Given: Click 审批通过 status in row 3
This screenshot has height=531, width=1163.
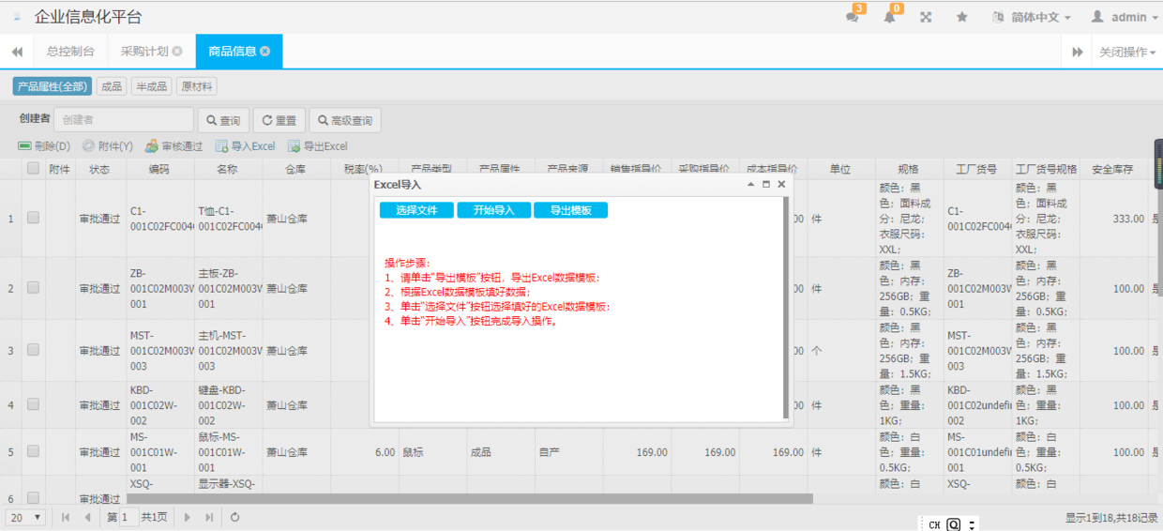Looking at the screenshot, I should click(99, 351).
